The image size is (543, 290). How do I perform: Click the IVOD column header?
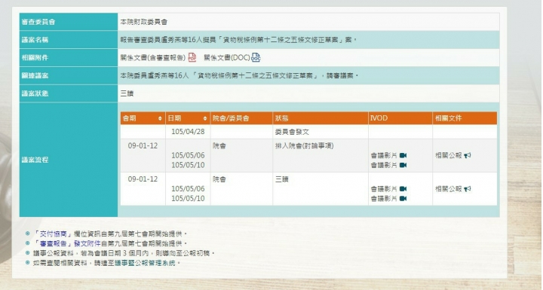pyautogui.click(x=400, y=118)
